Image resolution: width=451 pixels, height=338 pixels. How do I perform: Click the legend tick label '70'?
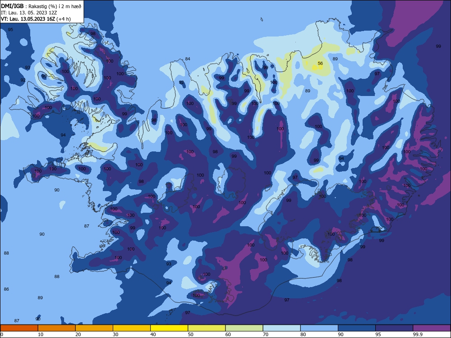point(266,334)
